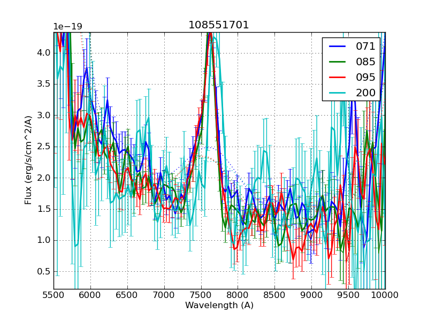
Task: Click the cyan line swatch for 200
Action: pyautogui.click(x=337, y=93)
